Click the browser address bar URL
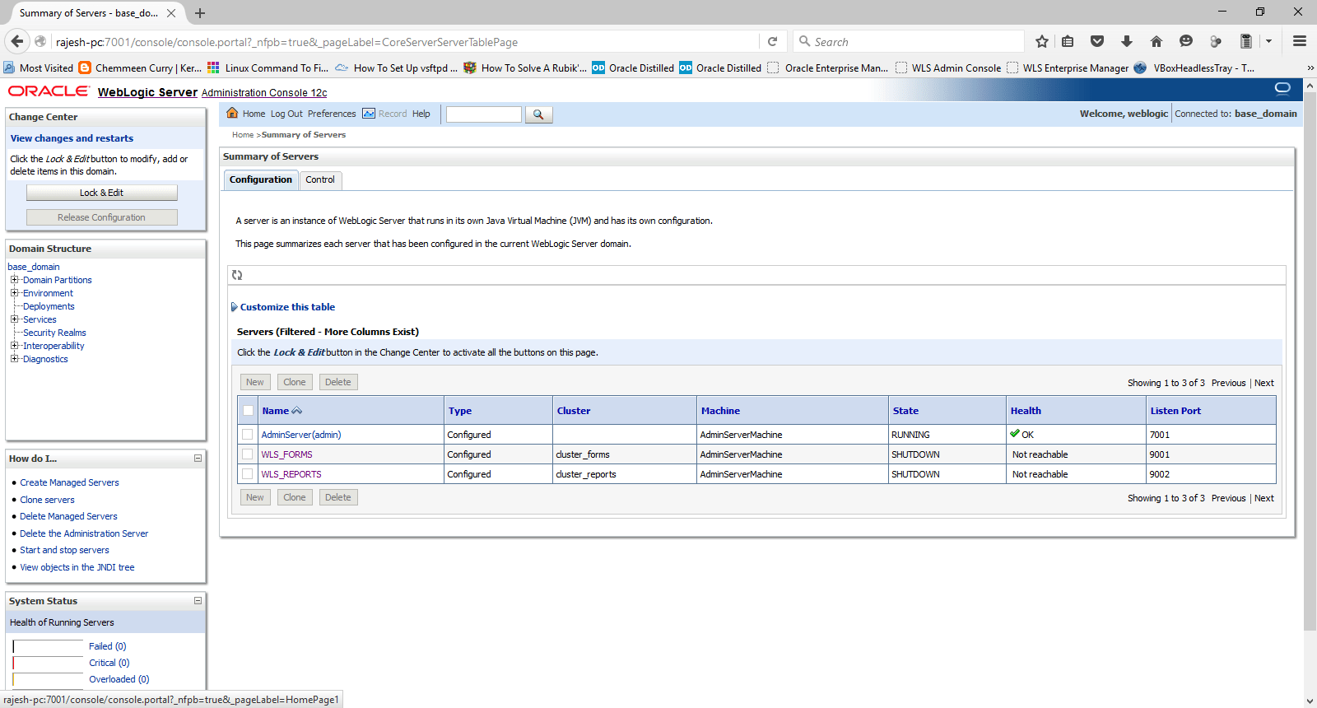 (x=286, y=42)
